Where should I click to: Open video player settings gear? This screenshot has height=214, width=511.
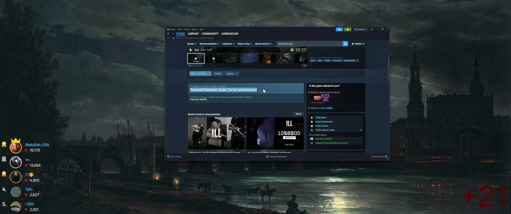[x=292, y=50]
